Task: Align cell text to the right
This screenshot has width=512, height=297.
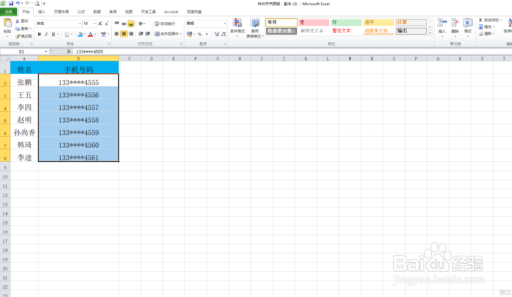Action: click(x=131, y=34)
